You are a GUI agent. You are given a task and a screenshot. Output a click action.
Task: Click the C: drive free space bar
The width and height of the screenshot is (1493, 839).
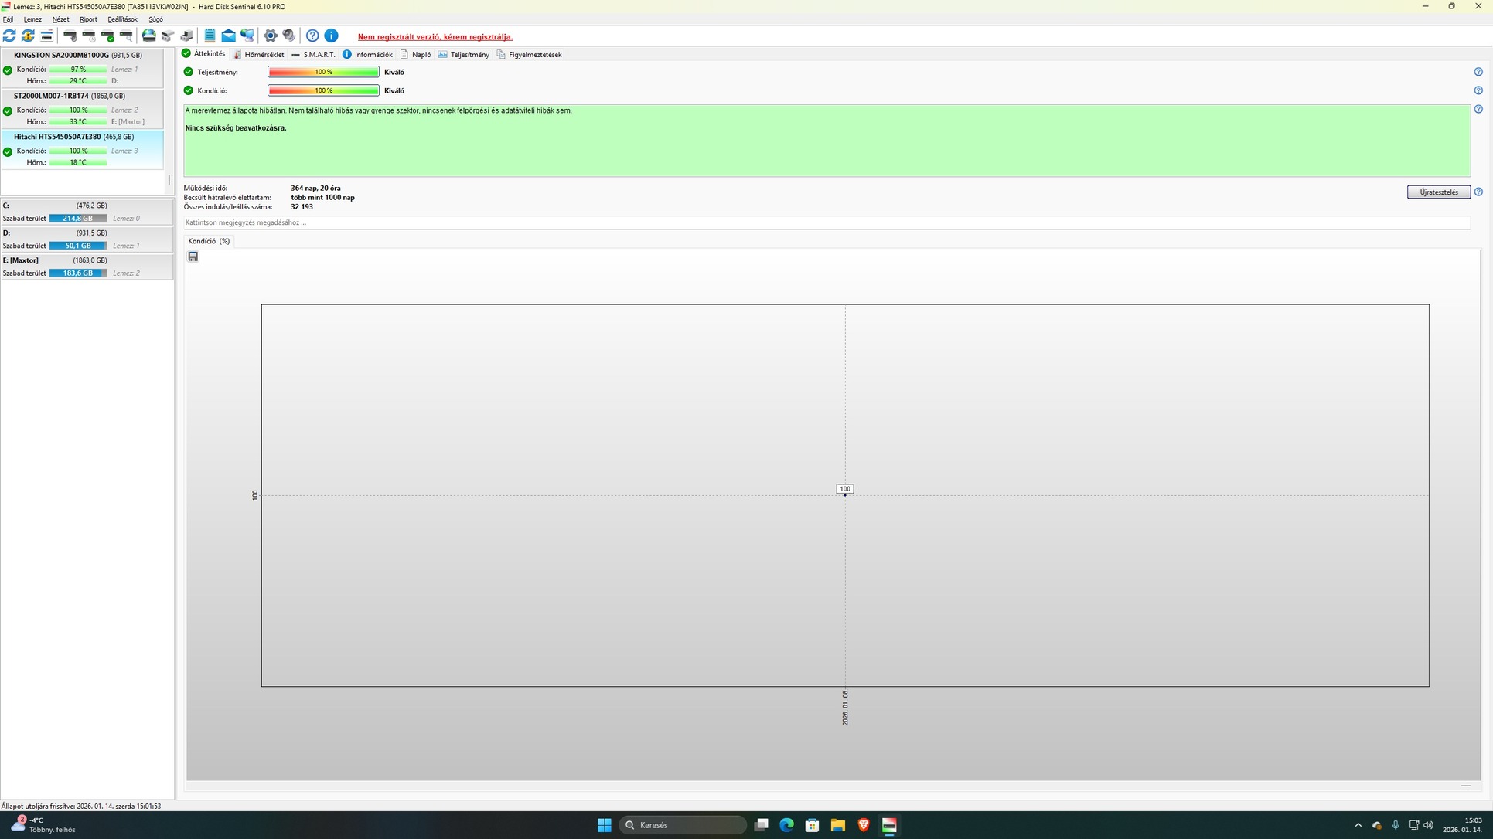click(x=77, y=219)
